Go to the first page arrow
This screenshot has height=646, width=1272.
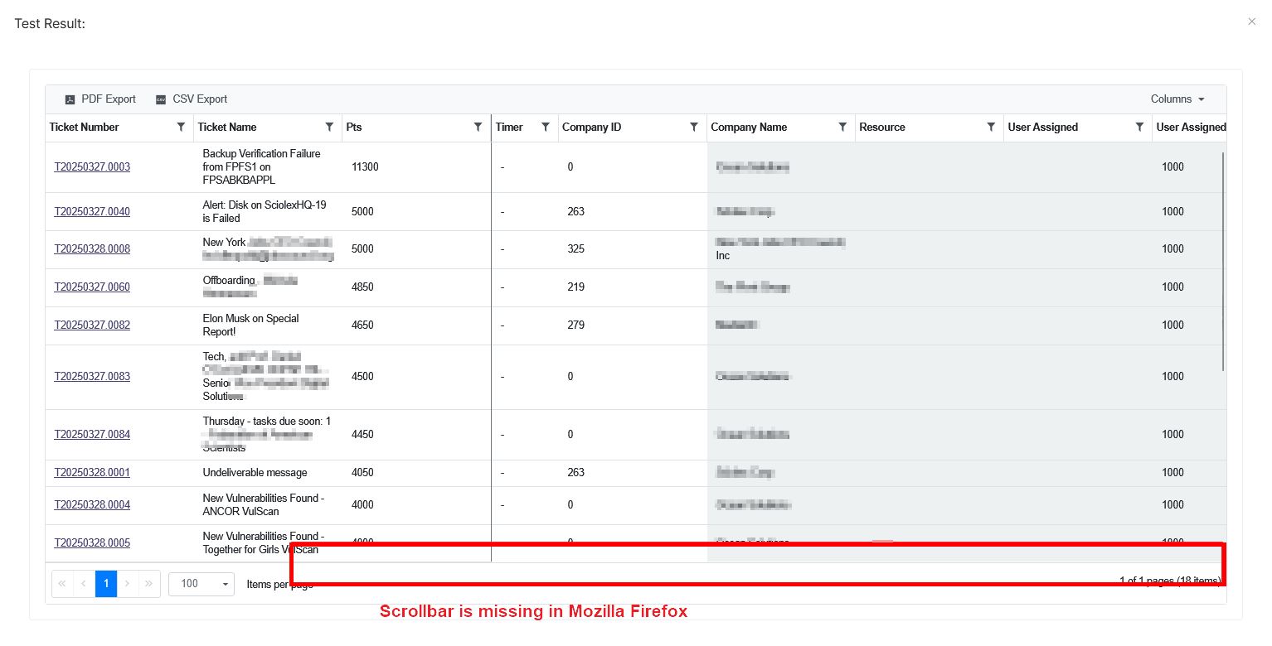(62, 584)
